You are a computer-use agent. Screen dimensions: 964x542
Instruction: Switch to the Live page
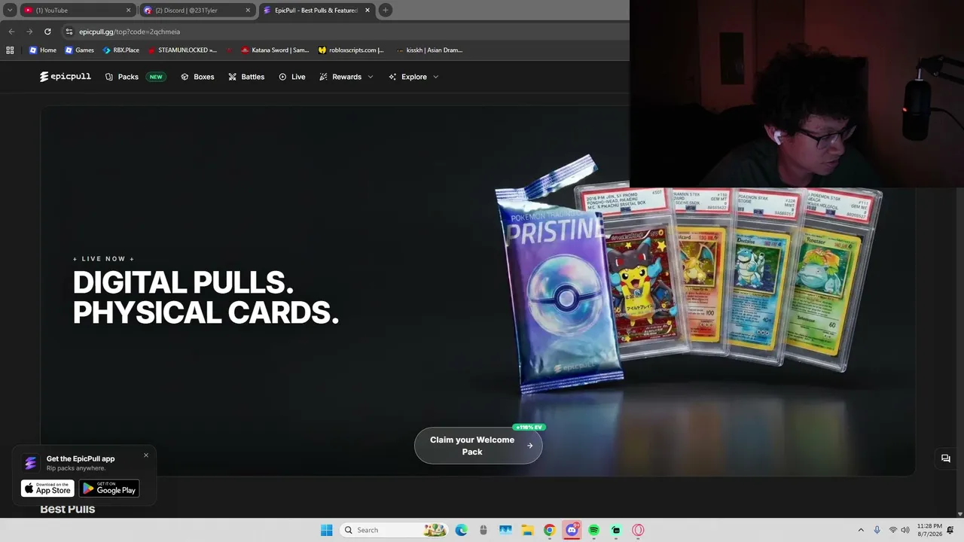click(291, 77)
